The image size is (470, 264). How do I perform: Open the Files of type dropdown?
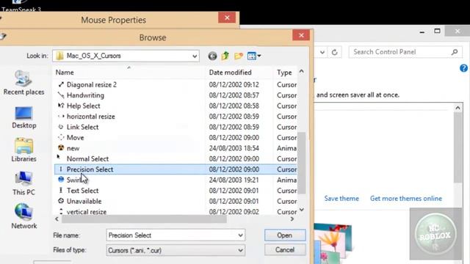click(240, 250)
